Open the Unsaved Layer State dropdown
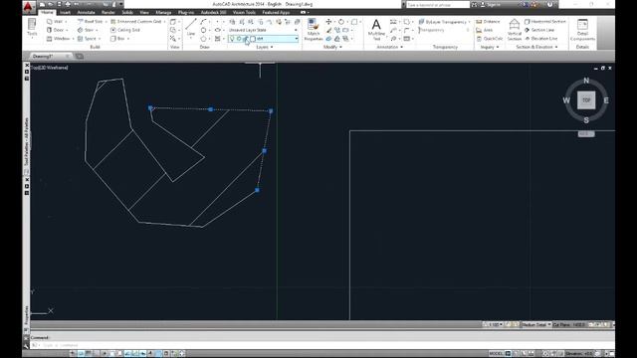 [263, 30]
